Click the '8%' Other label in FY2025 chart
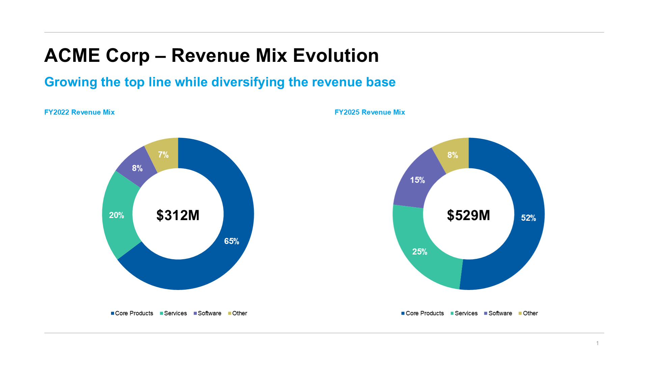 click(x=453, y=155)
